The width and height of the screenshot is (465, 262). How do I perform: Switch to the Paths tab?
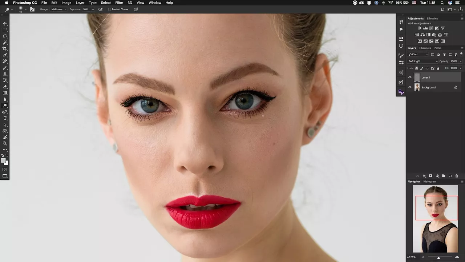[438, 48]
